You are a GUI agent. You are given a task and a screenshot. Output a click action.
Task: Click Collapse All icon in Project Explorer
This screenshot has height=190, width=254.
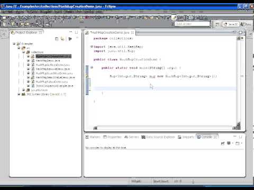tap(57, 39)
